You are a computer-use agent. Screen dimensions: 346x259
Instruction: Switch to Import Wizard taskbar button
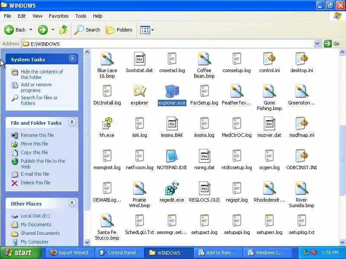[x=70, y=253]
